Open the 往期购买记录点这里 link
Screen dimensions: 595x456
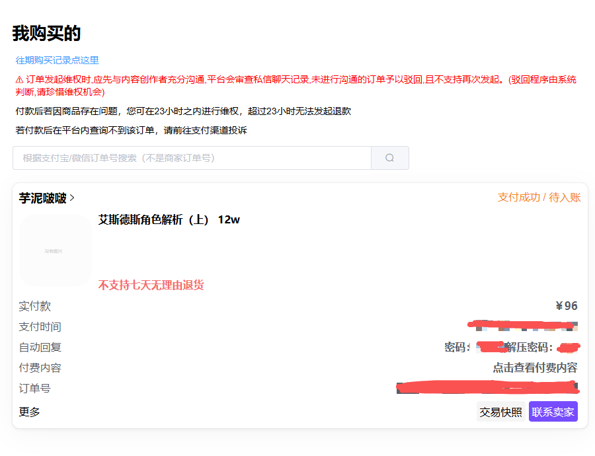point(57,60)
